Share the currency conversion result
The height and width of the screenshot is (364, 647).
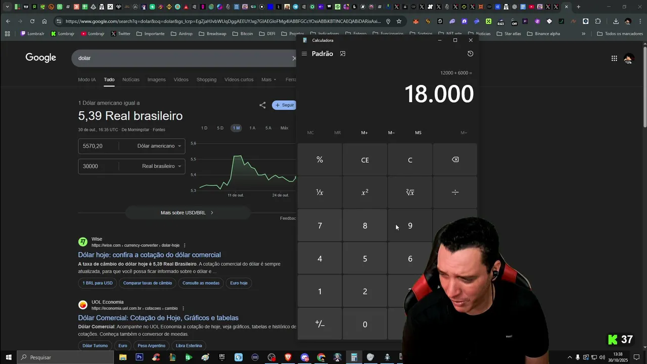click(x=262, y=105)
